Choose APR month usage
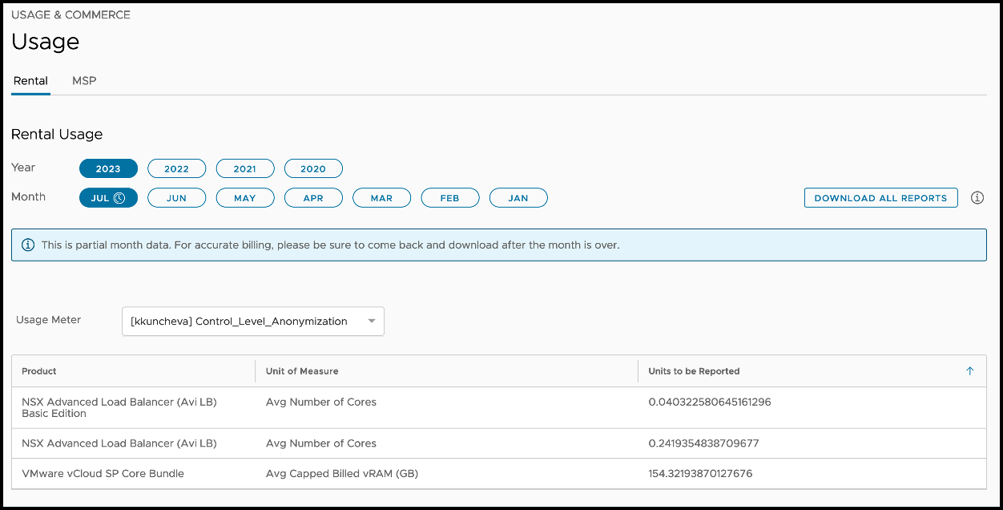The image size is (1003, 510). tap(313, 198)
